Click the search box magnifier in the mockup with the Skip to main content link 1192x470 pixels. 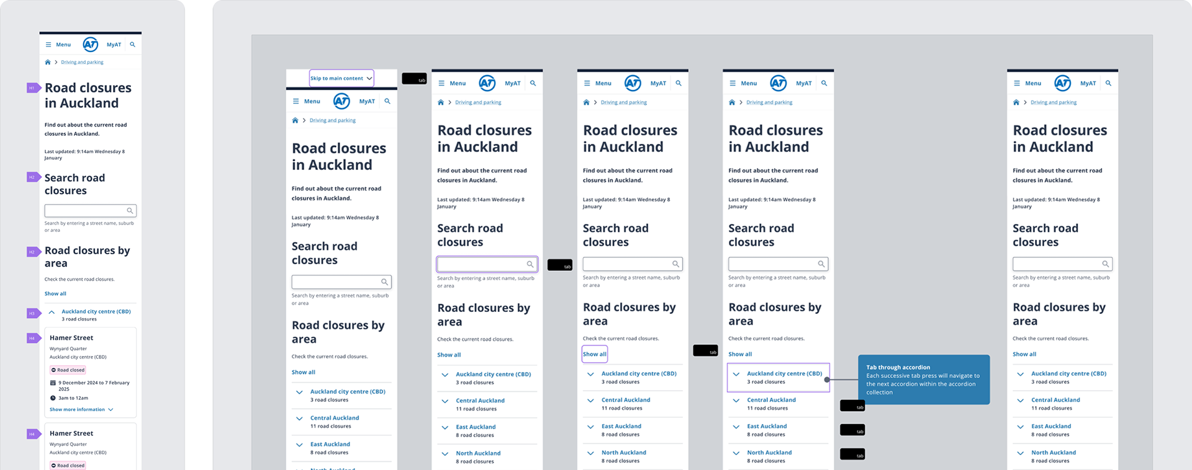pyautogui.click(x=384, y=282)
